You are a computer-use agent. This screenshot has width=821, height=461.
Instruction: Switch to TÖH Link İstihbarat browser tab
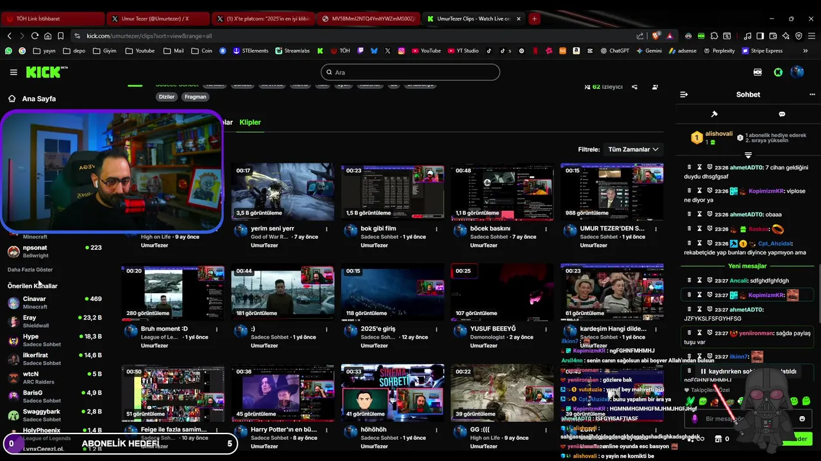coord(53,19)
